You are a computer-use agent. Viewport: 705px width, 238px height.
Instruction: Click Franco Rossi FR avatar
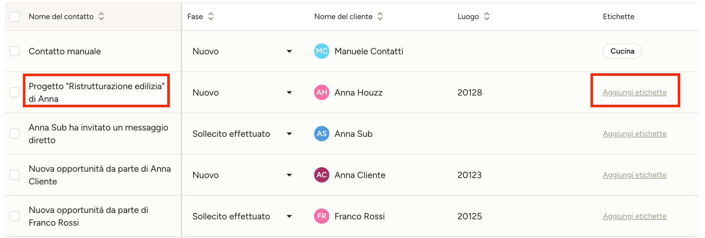tap(321, 216)
